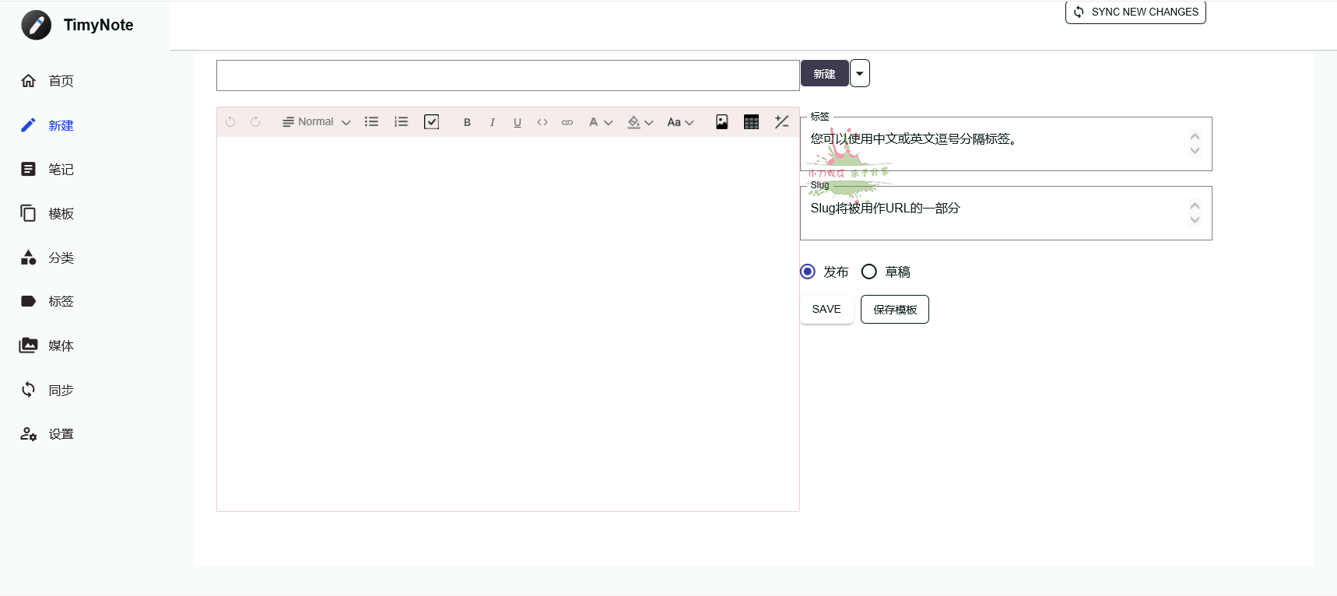Click the SAVE button
Viewport: 1337px width, 596px height.
826,310
